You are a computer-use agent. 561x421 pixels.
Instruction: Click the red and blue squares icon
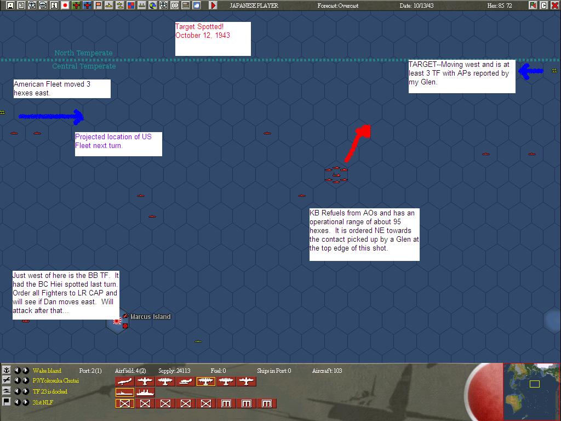click(131, 5)
